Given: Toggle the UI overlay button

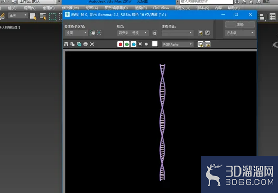Looking at the screenshot, I should [201, 44].
